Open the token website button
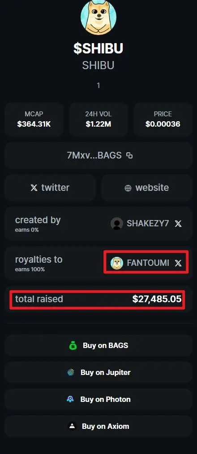The width and height of the screenshot is (197, 454). pos(147,188)
